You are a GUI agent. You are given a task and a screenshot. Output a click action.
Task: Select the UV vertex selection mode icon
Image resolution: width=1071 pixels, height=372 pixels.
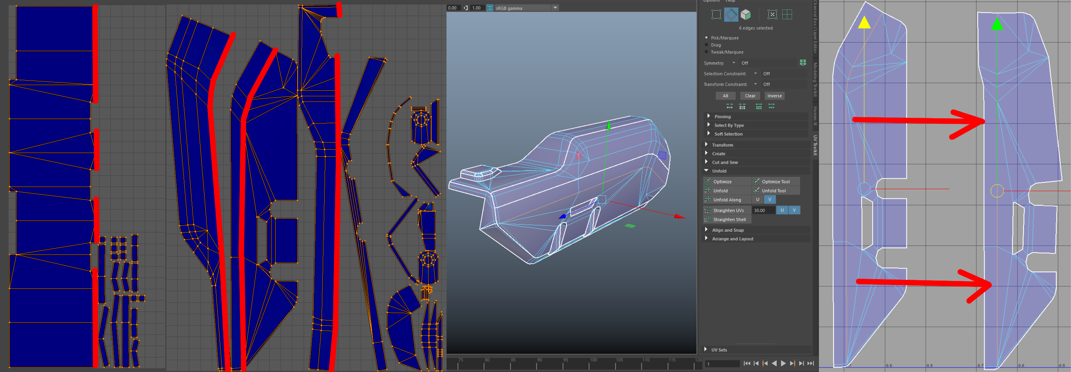716,15
